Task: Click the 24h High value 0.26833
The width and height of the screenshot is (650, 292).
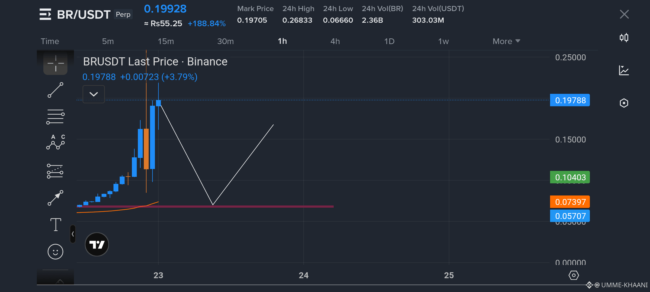Action: [297, 20]
